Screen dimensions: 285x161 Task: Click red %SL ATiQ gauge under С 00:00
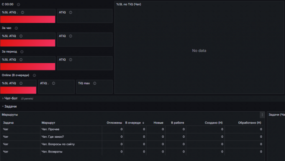27,19
